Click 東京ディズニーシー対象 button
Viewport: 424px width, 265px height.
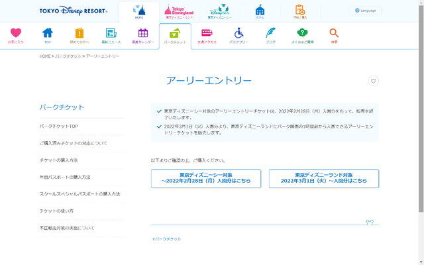[206, 178]
